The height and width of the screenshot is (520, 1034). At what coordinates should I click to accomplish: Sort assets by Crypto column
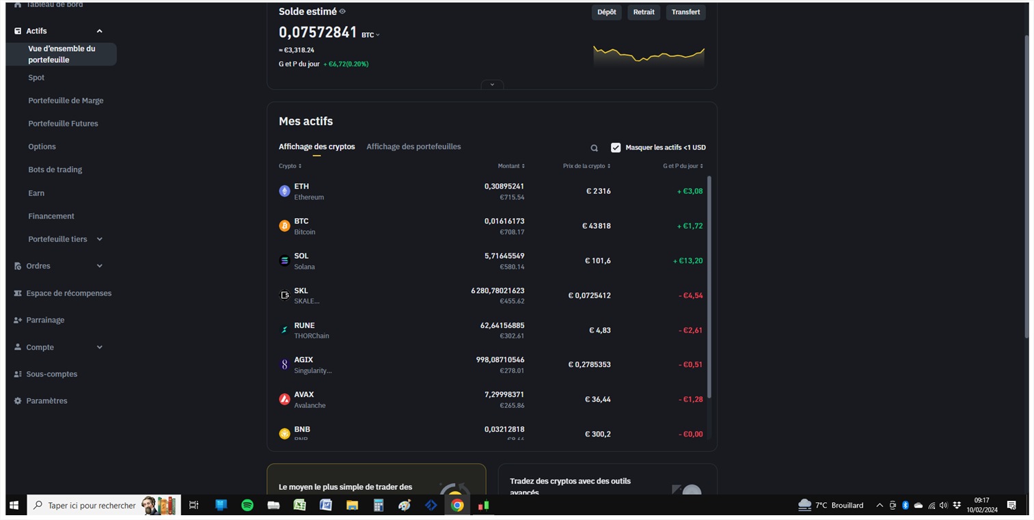290,166
